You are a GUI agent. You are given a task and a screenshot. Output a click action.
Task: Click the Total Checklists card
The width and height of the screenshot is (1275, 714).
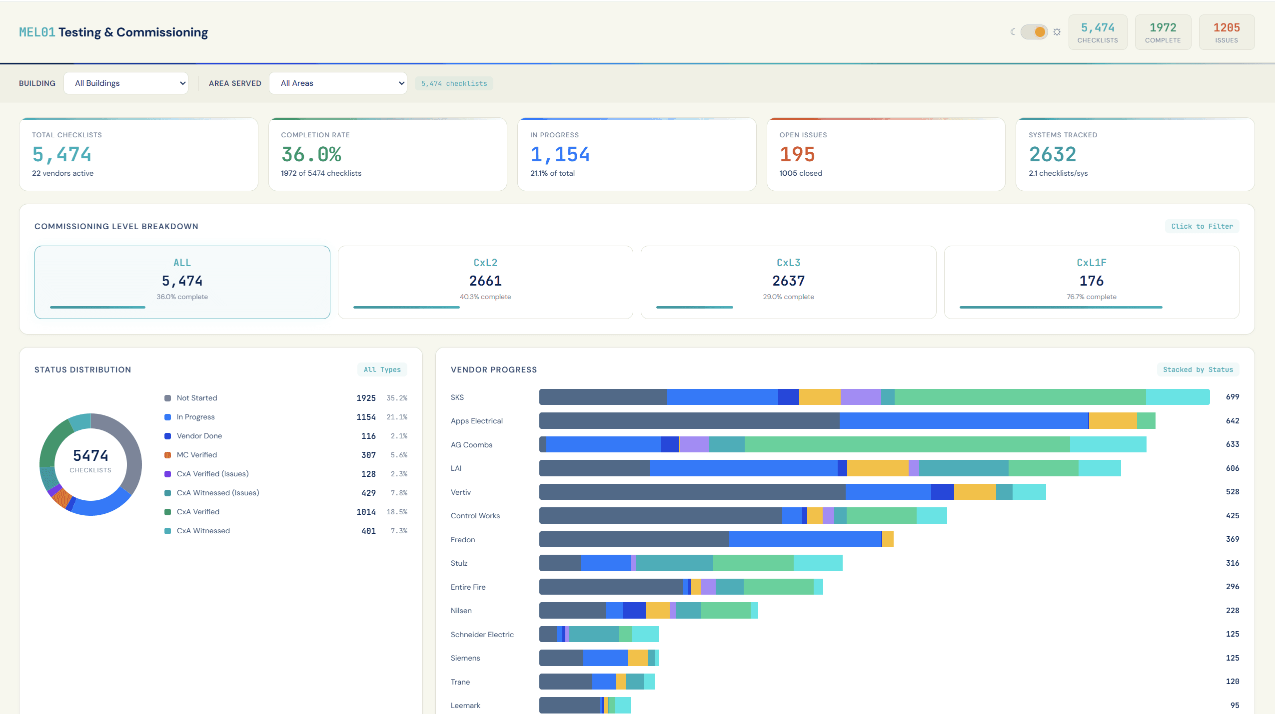pos(138,154)
